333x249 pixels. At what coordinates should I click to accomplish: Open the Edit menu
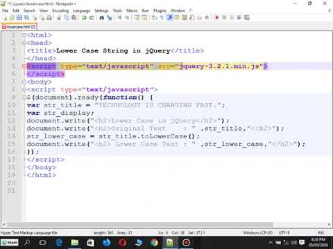point(16,10)
